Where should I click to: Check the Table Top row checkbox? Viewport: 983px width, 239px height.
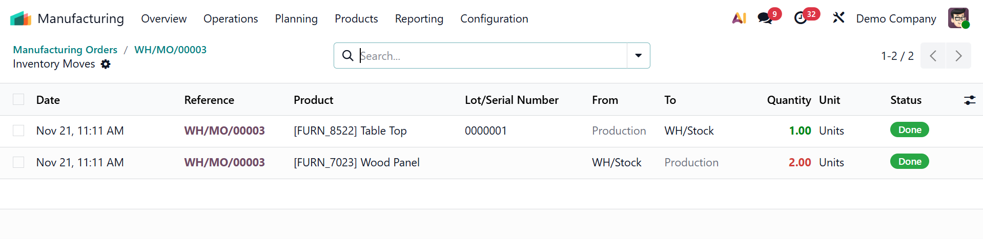coord(18,131)
